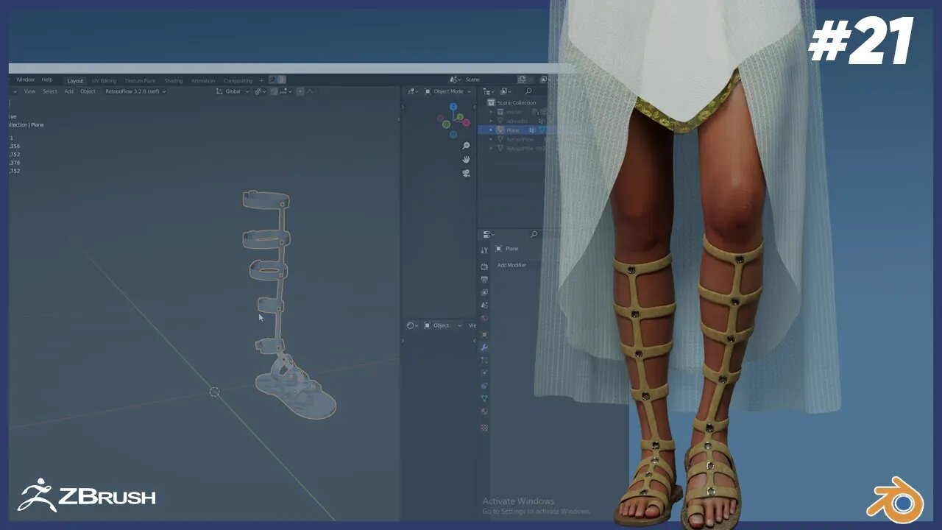
Task: Open the Object Mode dropdown
Action: [448, 91]
